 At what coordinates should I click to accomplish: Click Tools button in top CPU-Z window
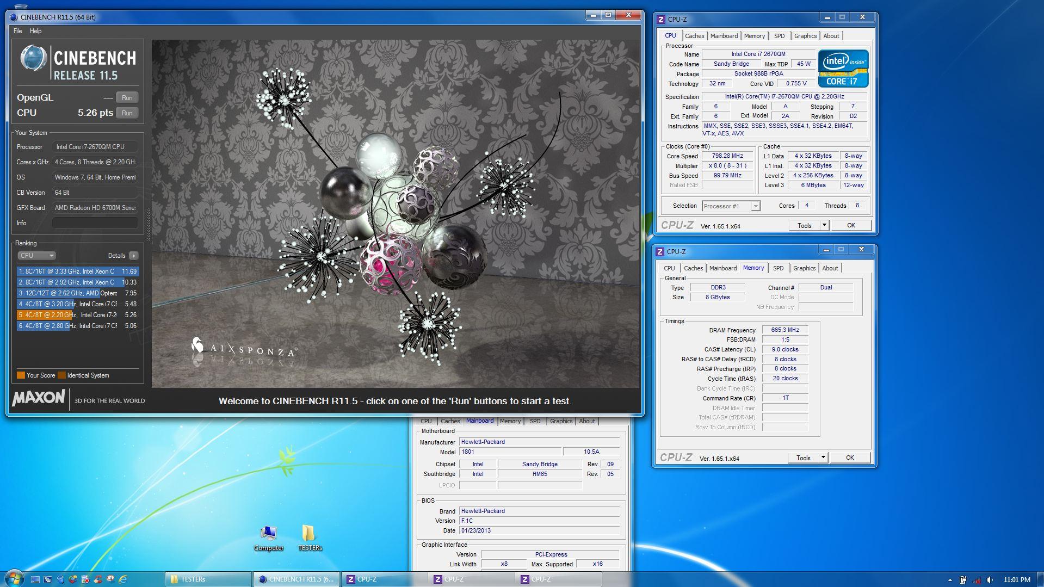[805, 226]
